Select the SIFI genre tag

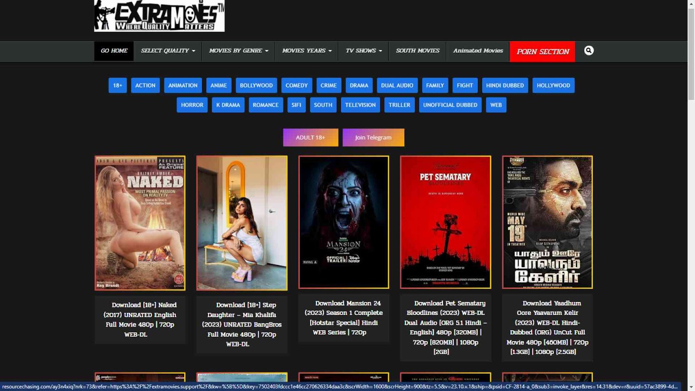[x=296, y=105]
